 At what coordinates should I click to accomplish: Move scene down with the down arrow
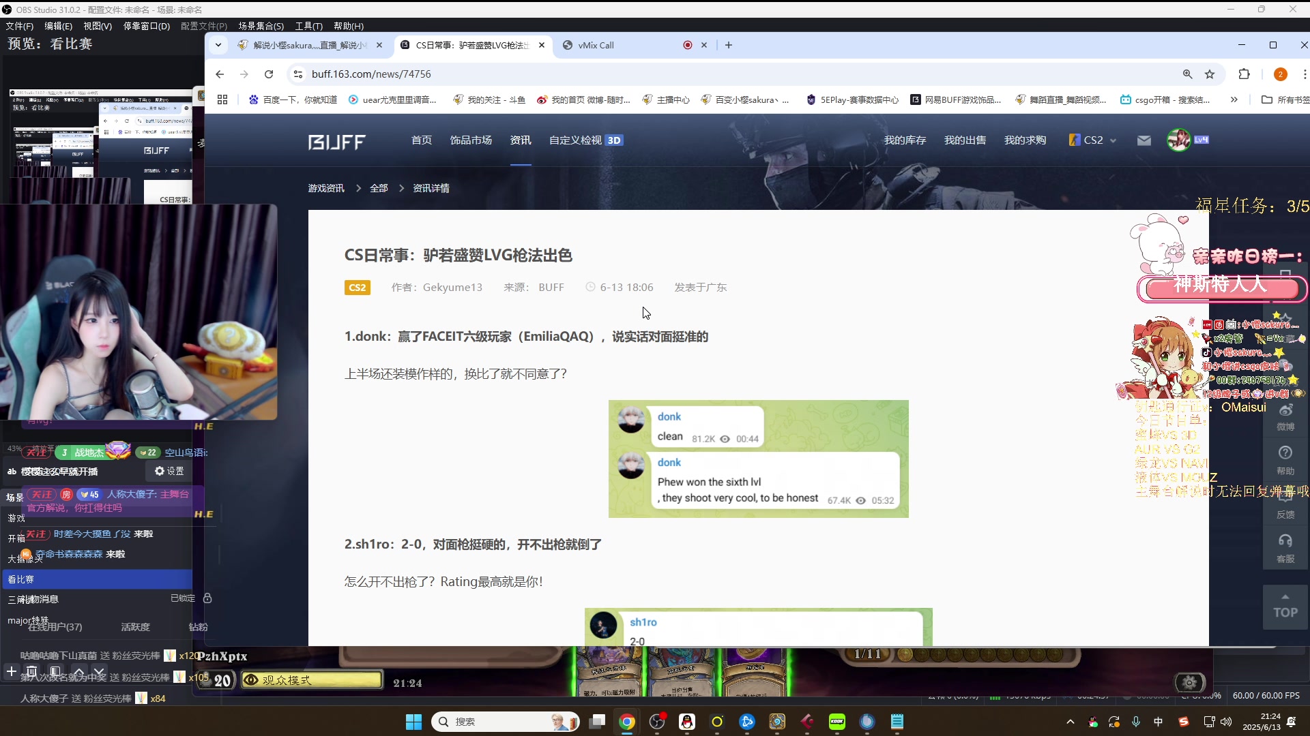99,672
